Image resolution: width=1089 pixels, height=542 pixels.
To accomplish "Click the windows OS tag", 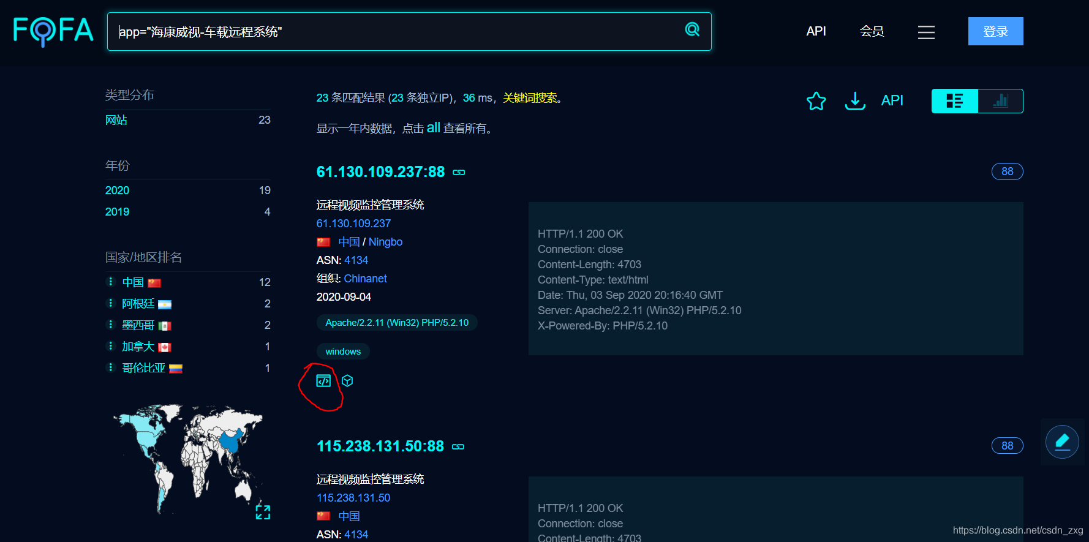I will pyautogui.click(x=343, y=352).
